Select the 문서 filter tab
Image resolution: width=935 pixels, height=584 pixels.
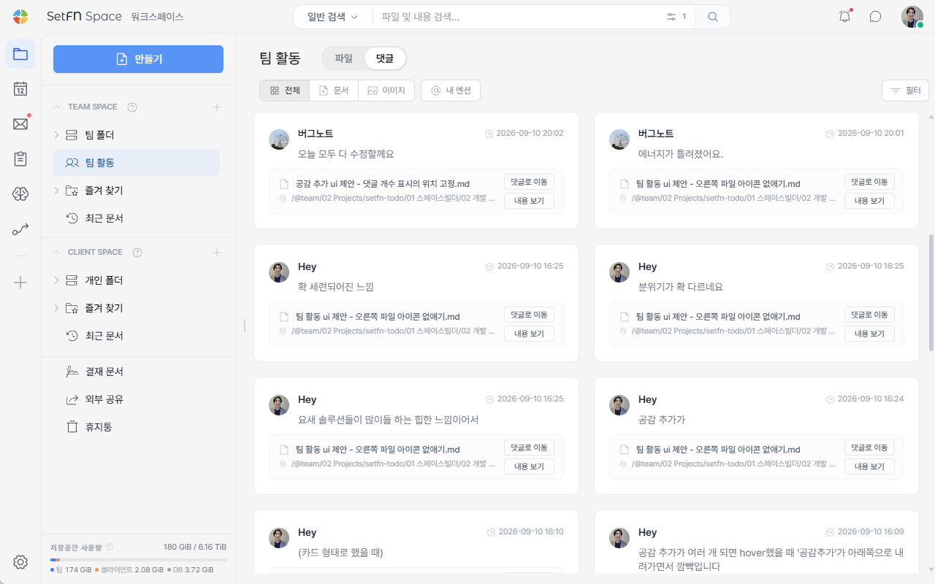[334, 91]
